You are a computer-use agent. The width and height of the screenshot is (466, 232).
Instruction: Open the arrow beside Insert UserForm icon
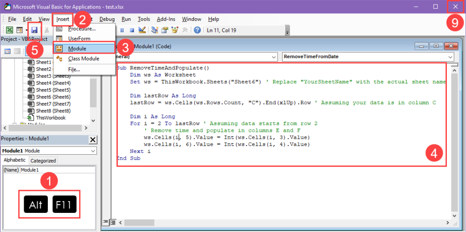pyautogui.click(x=27, y=30)
